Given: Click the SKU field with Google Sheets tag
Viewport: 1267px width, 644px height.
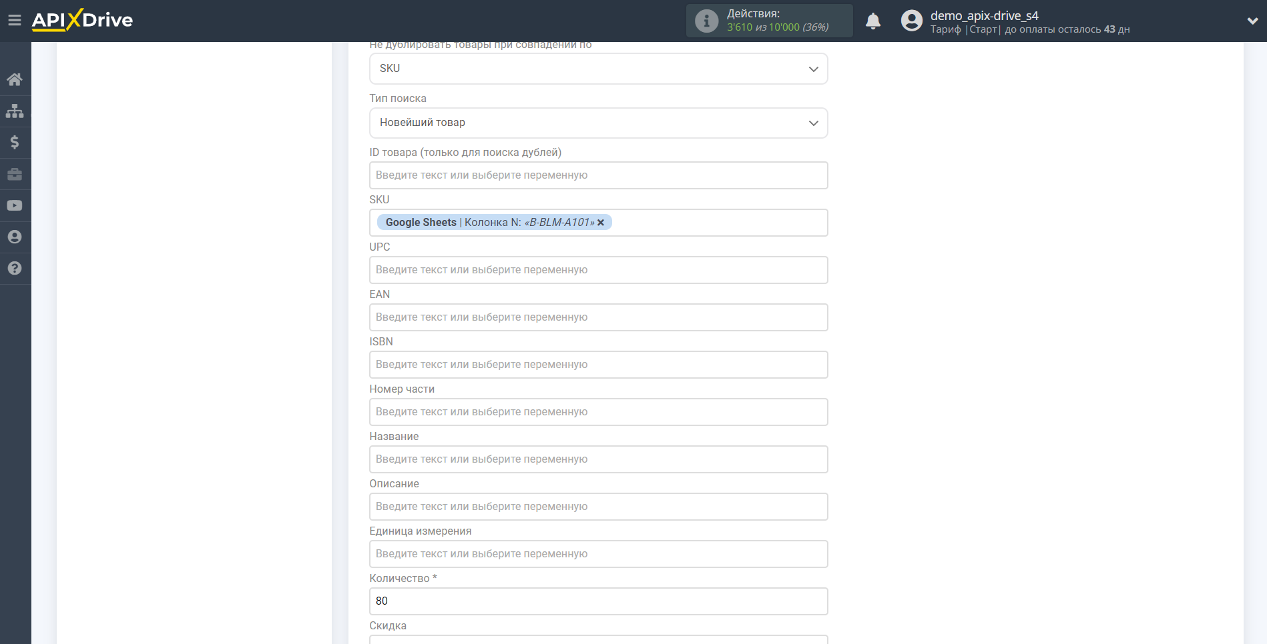Looking at the screenshot, I should click(x=598, y=223).
